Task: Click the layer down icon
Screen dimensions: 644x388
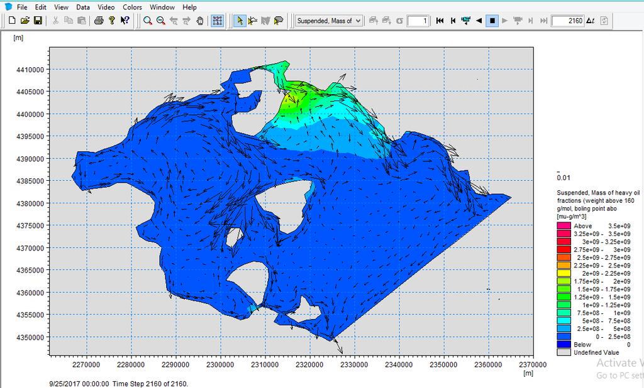Action: coord(387,21)
